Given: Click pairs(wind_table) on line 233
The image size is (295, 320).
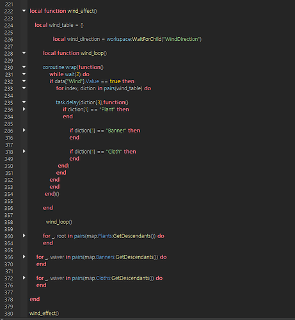Looking at the screenshot, I should [123, 88].
